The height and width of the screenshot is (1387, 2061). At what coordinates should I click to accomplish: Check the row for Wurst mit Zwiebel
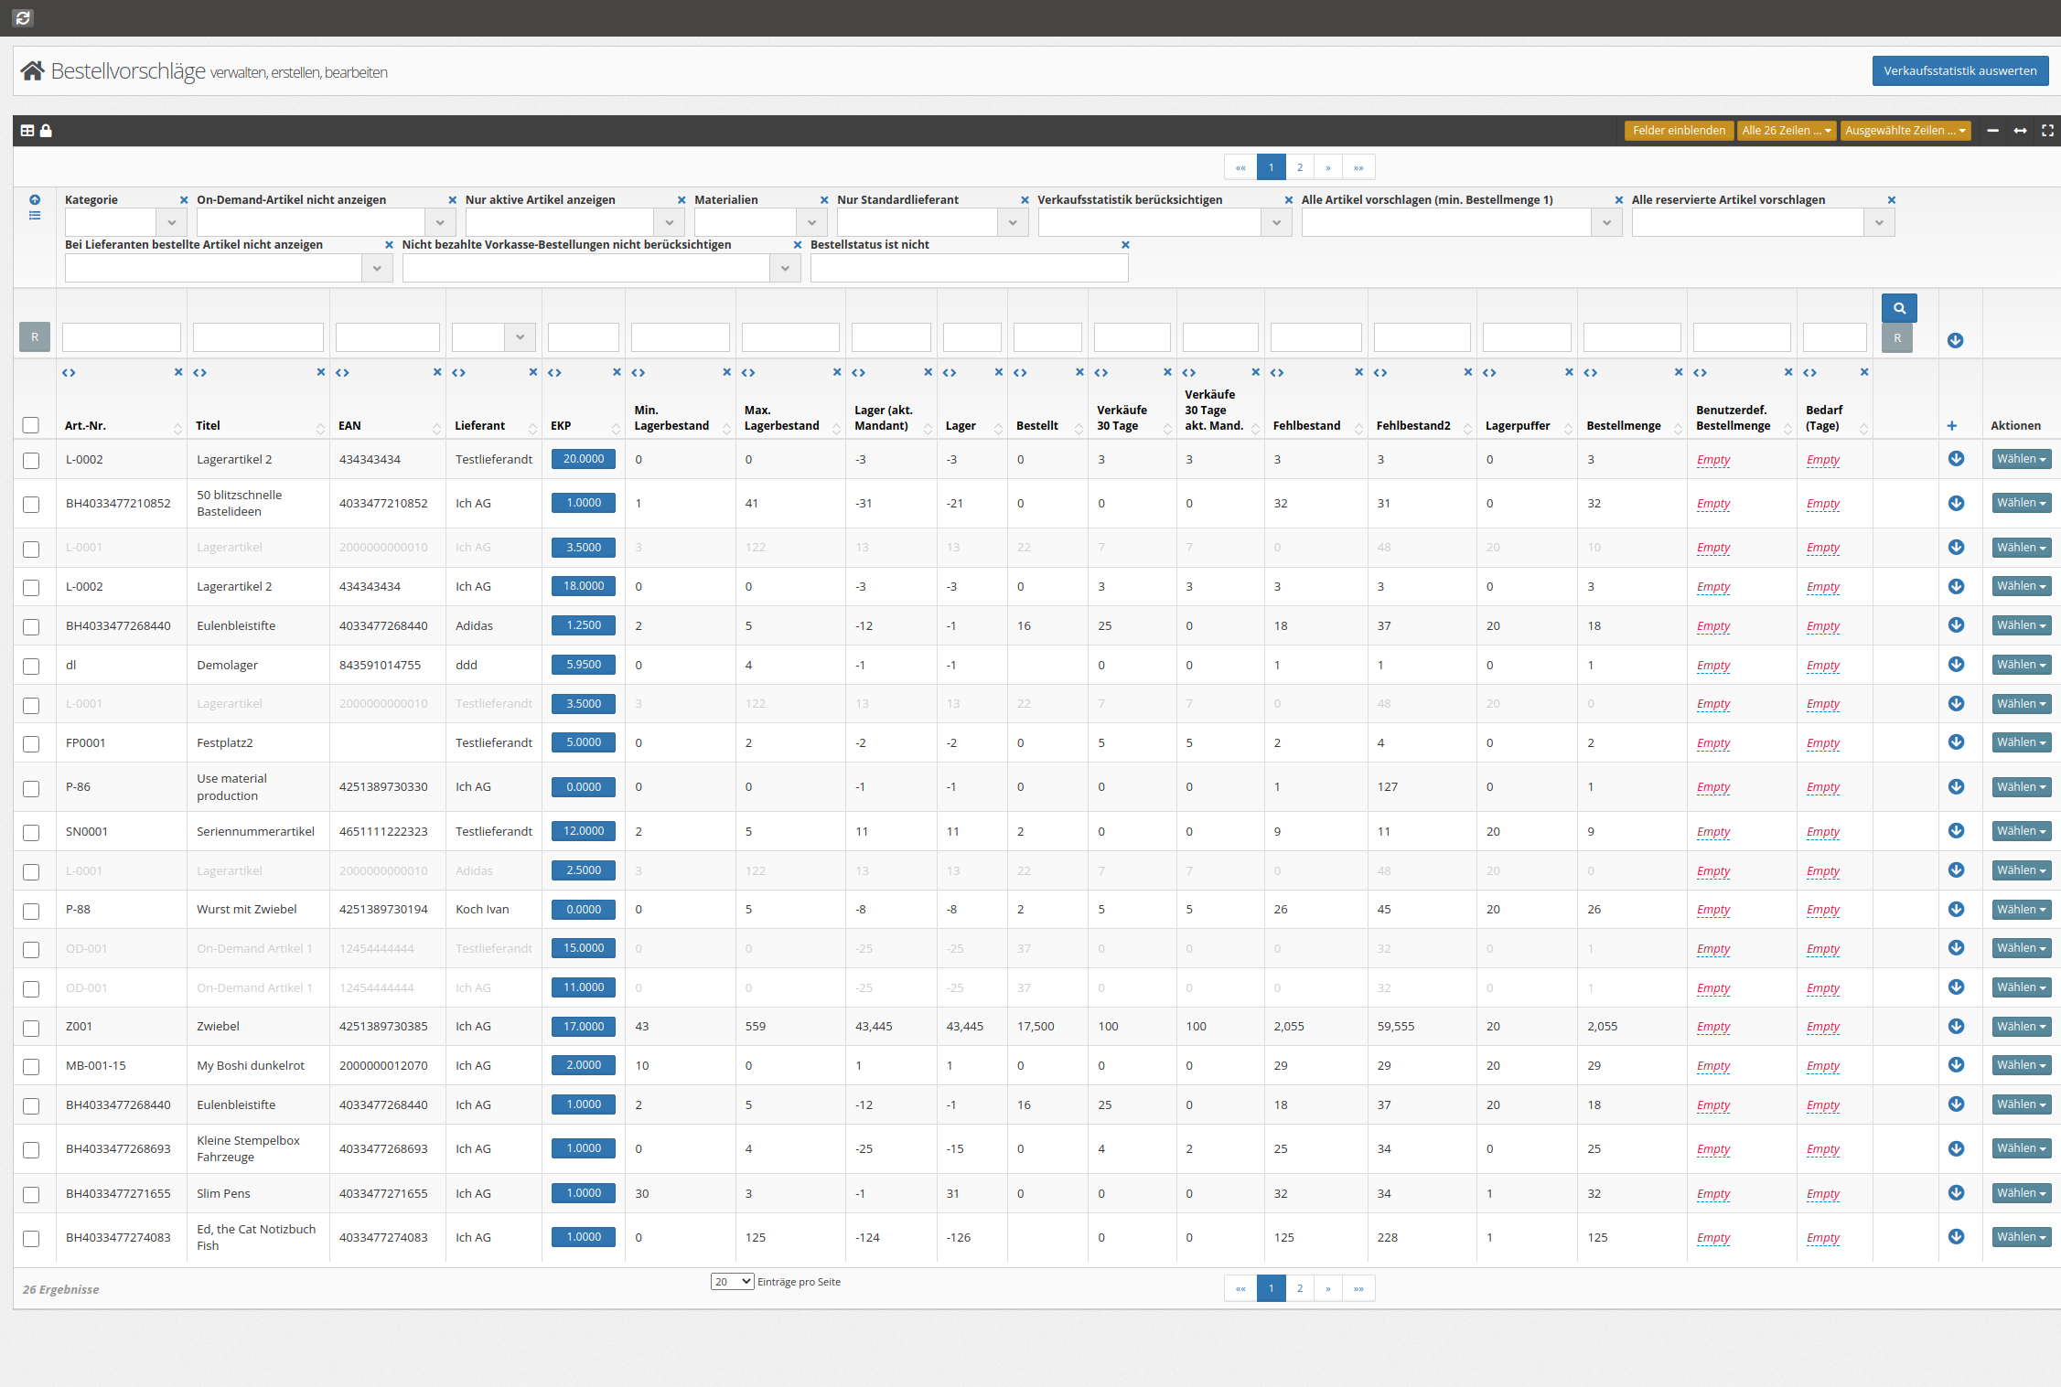31,910
